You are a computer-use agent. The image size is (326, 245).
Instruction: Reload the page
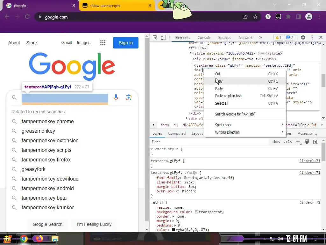coord(27,17)
